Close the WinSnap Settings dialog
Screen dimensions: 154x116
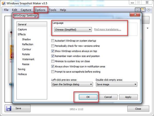pyautogui.click(x=135, y=15)
